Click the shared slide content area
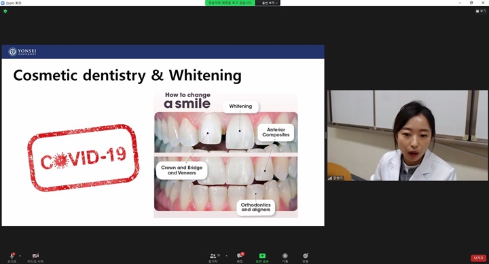 coord(163,135)
